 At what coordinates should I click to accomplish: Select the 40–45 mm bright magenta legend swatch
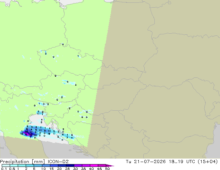94,165
